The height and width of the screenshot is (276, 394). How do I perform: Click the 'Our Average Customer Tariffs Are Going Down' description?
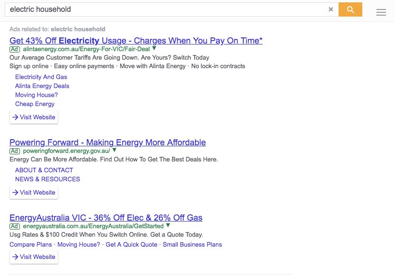click(x=109, y=57)
